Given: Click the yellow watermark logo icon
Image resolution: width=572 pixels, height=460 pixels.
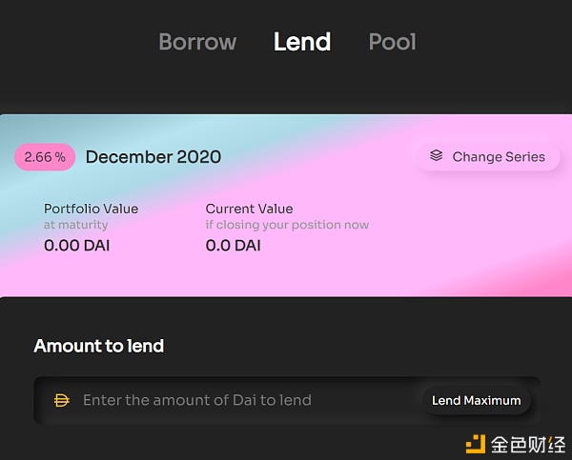Looking at the screenshot, I should (476, 444).
